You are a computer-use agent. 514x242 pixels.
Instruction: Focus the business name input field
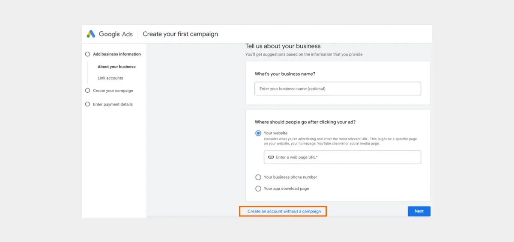click(338, 89)
